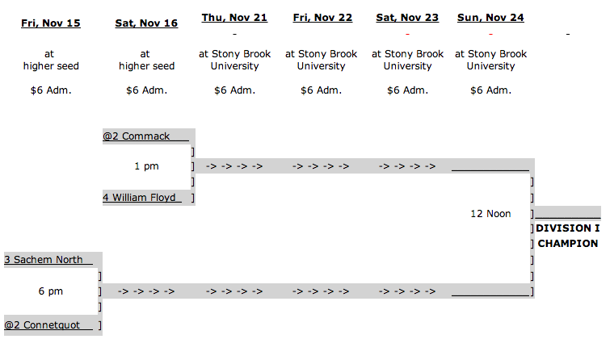Click the Sat, Nov 23 date header
The height and width of the screenshot is (339, 610).
407,18
